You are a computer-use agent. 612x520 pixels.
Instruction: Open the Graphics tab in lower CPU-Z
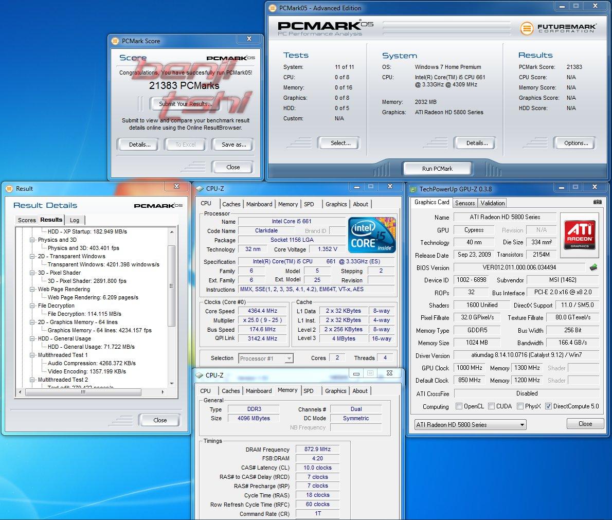pyautogui.click(x=336, y=391)
